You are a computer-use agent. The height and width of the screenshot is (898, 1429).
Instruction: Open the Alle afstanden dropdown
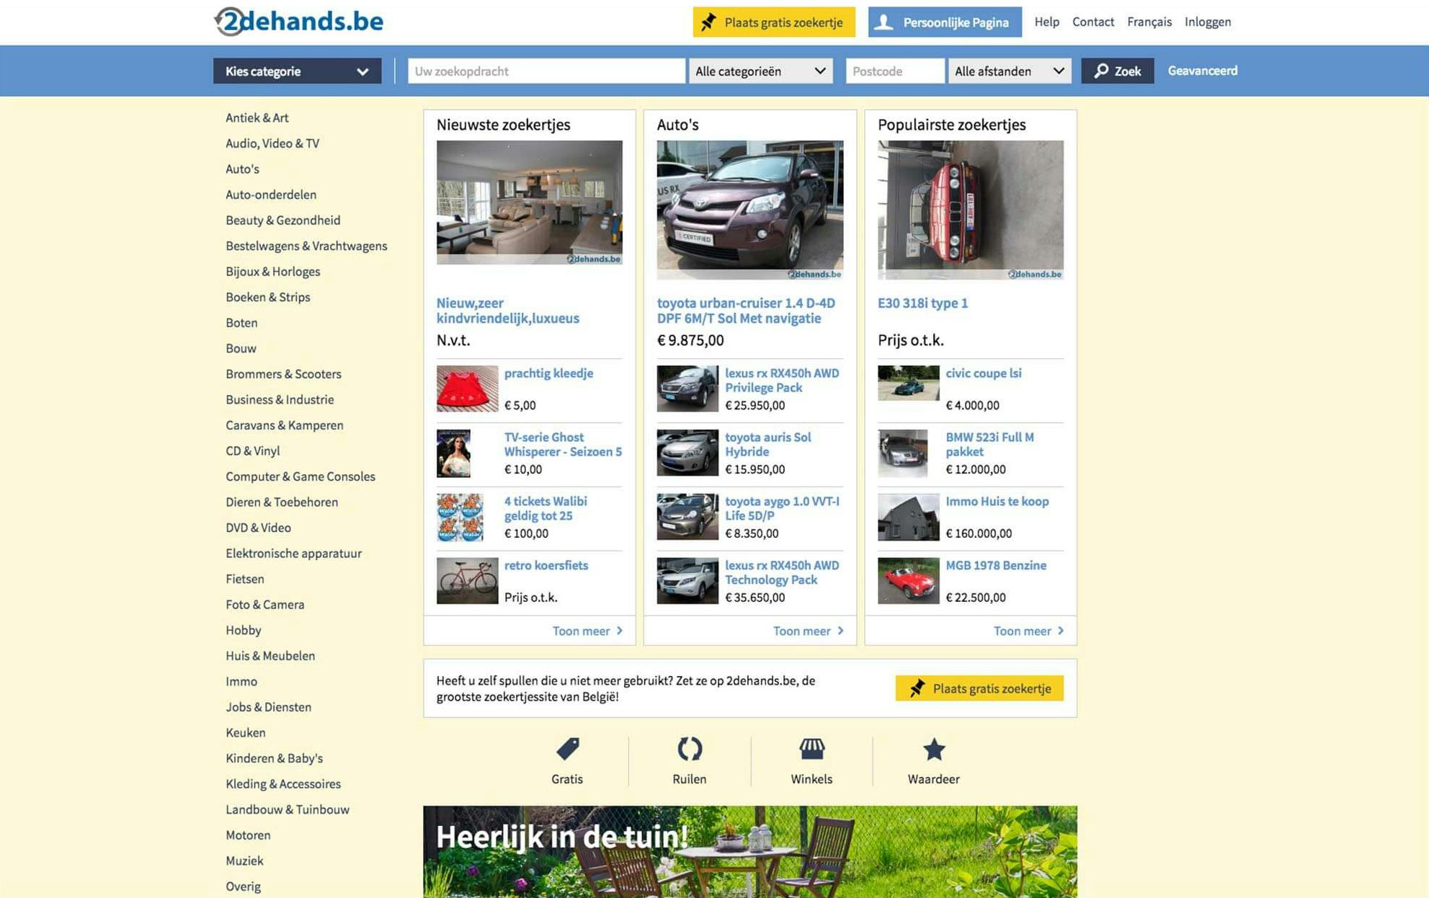(x=1008, y=71)
